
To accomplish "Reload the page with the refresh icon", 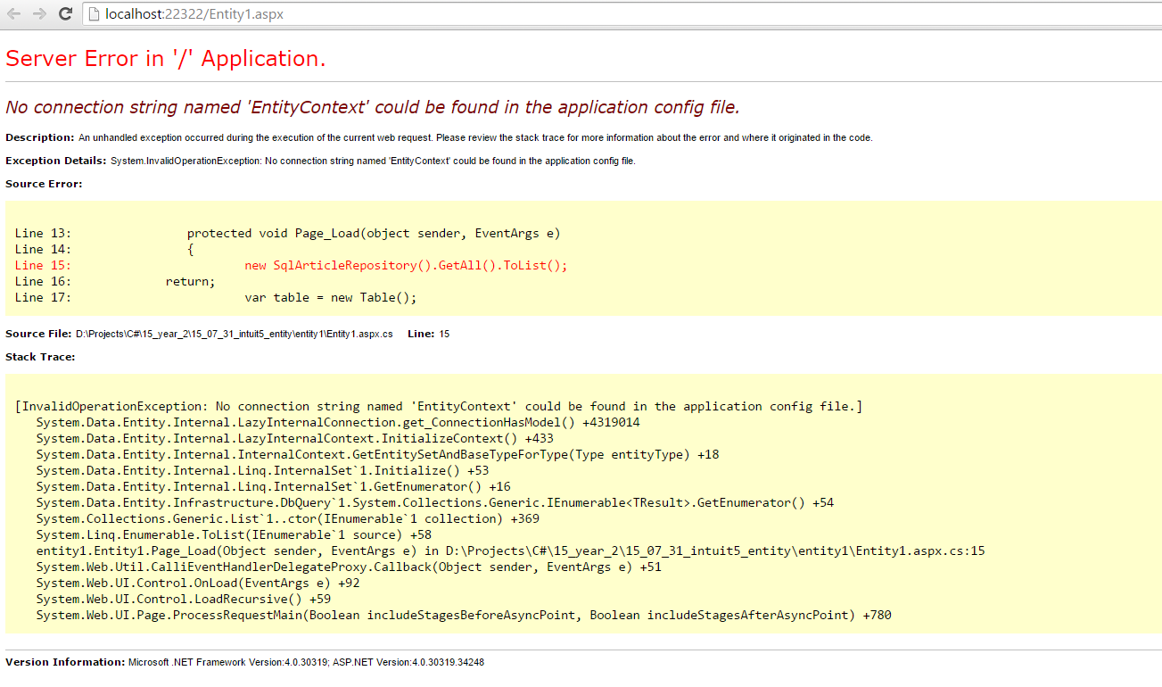I will 65,13.
